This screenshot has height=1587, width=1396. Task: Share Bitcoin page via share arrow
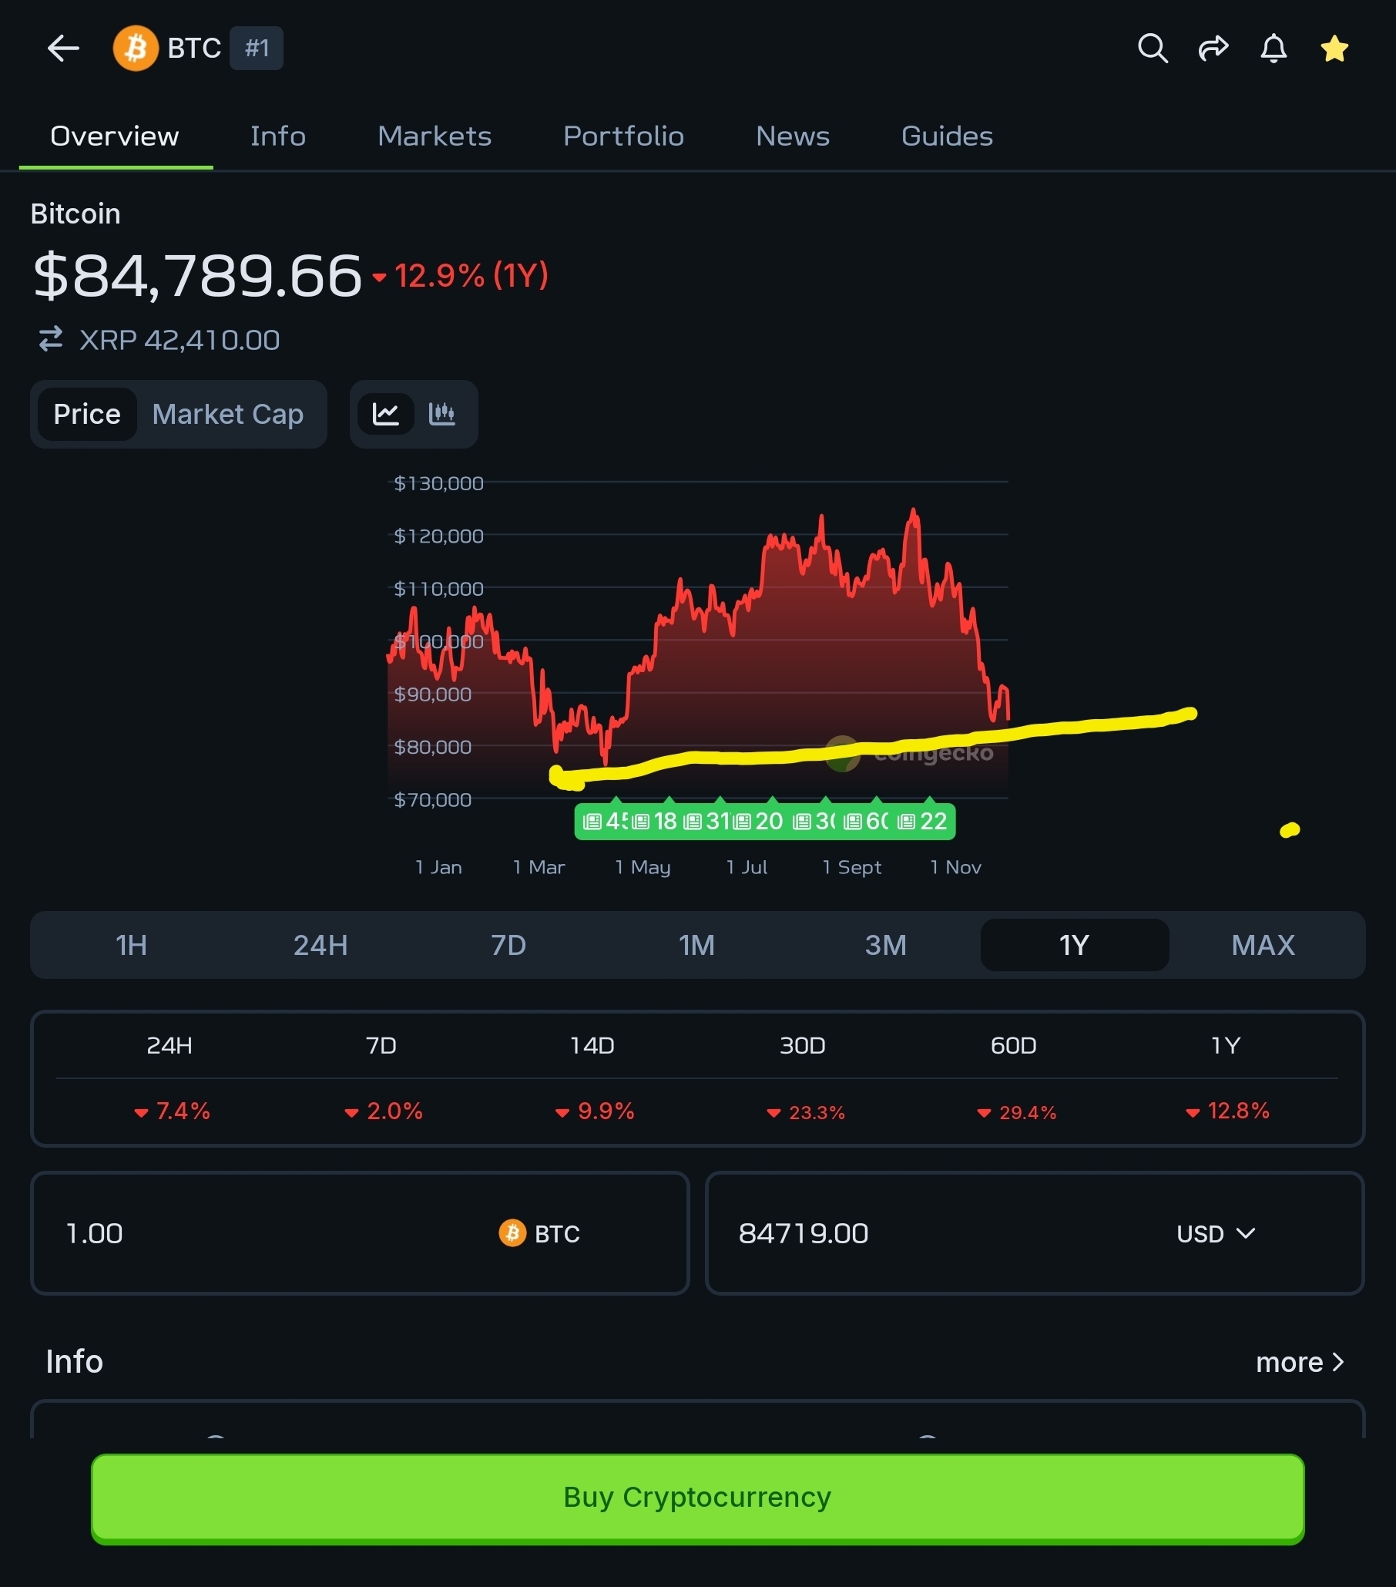point(1213,48)
